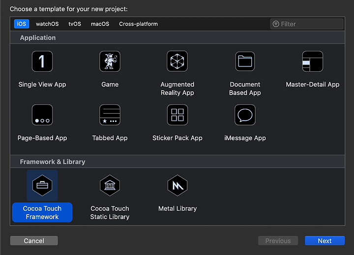Click the "Application" section header
This screenshot has width=354, height=255.
[38, 37]
